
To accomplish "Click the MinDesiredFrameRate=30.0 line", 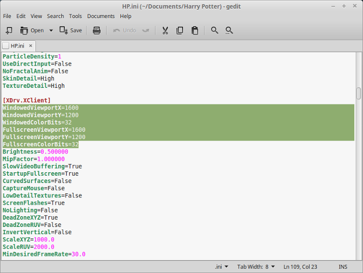I will [44, 254].
